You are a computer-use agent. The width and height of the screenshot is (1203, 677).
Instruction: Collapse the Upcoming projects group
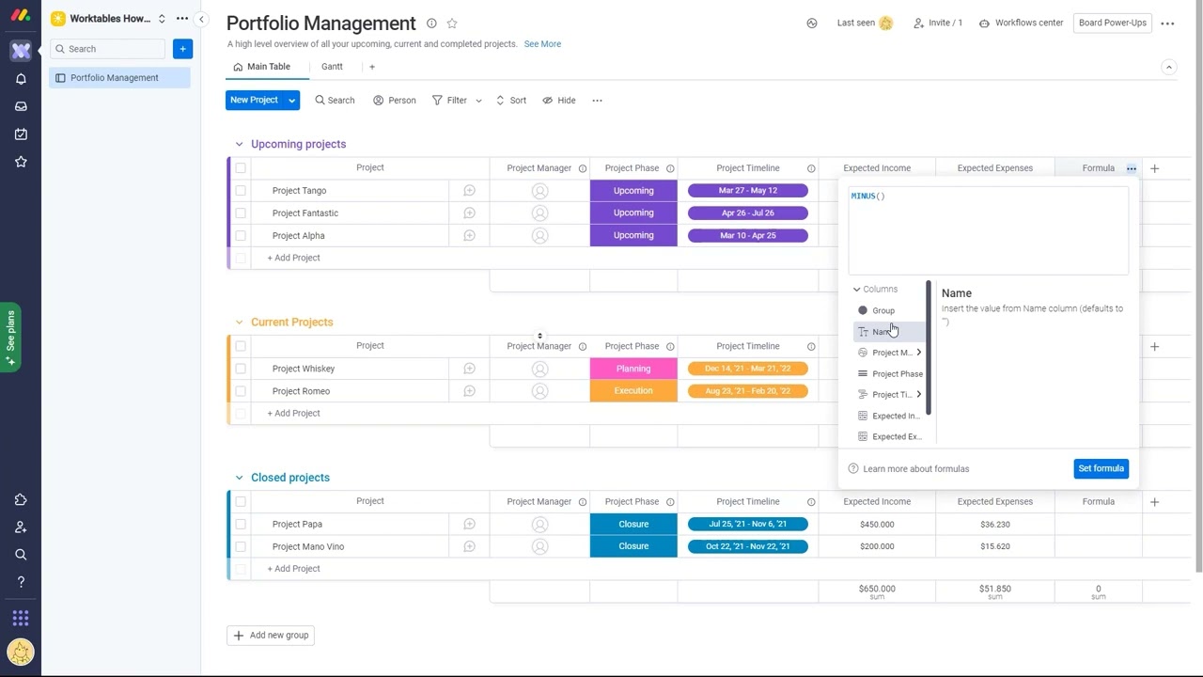click(x=239, y=145)
